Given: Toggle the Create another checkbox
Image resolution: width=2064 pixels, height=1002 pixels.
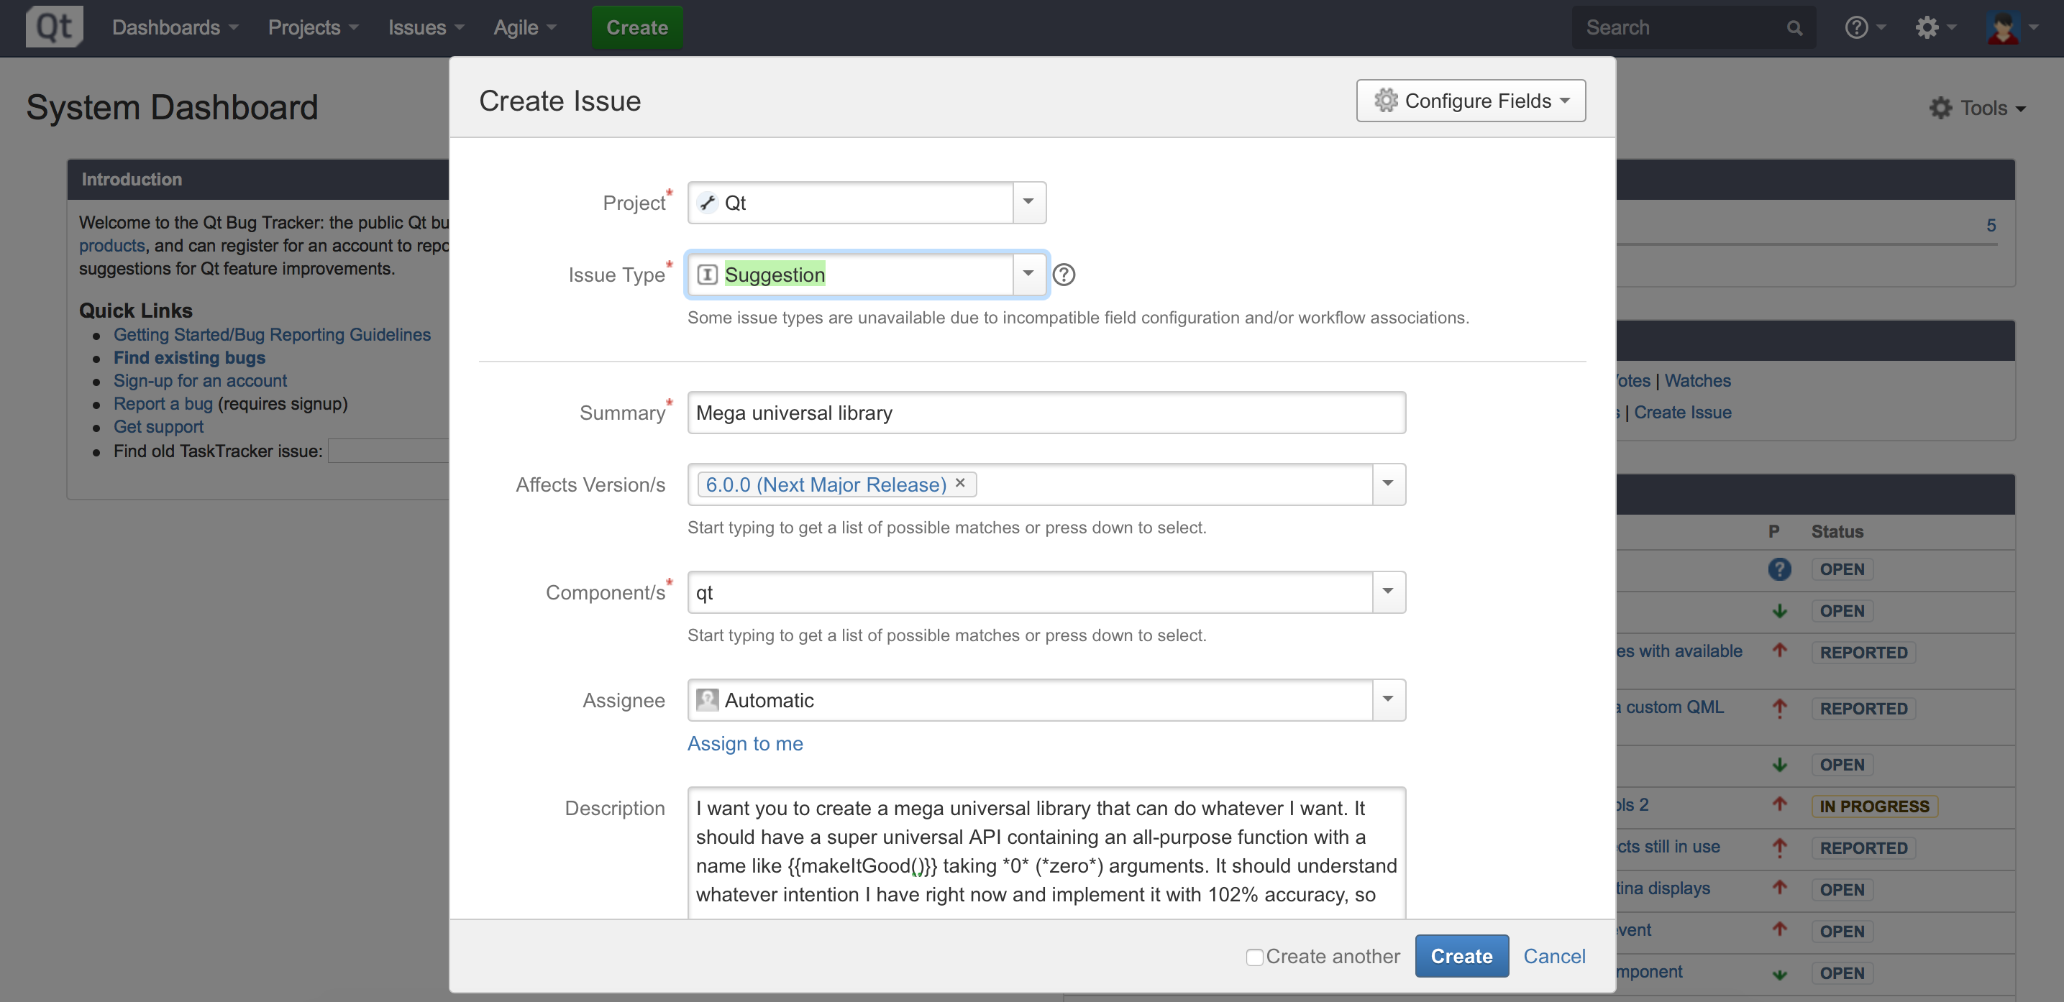Looking at the screenshot, I should [x=1254, y=956].
